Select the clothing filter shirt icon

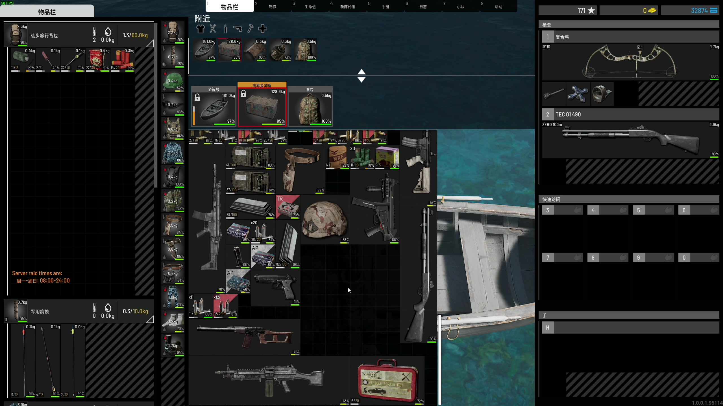(x=201, y=28)
